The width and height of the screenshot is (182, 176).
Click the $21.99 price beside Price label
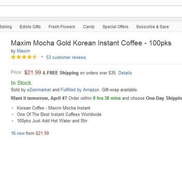33,73
